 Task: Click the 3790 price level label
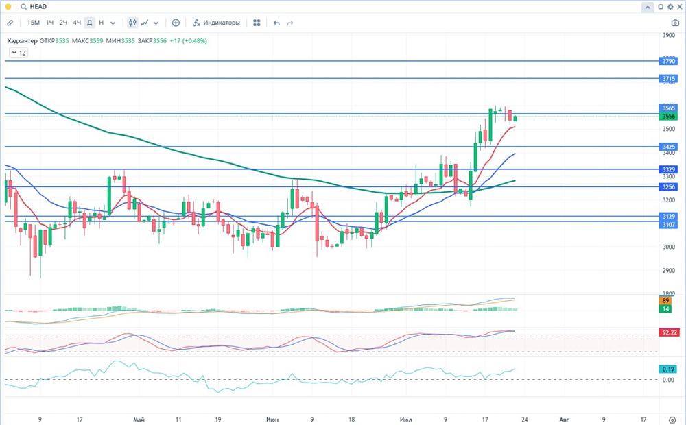point(668,61)
